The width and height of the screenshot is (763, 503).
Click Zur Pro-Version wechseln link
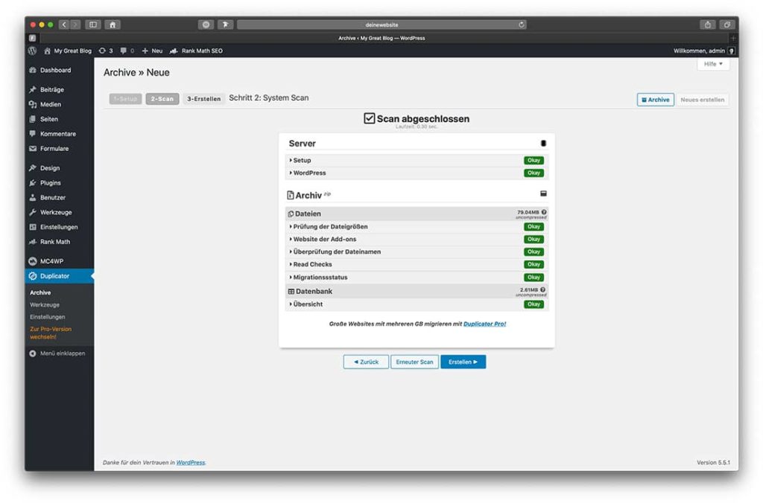click(51, 333)
